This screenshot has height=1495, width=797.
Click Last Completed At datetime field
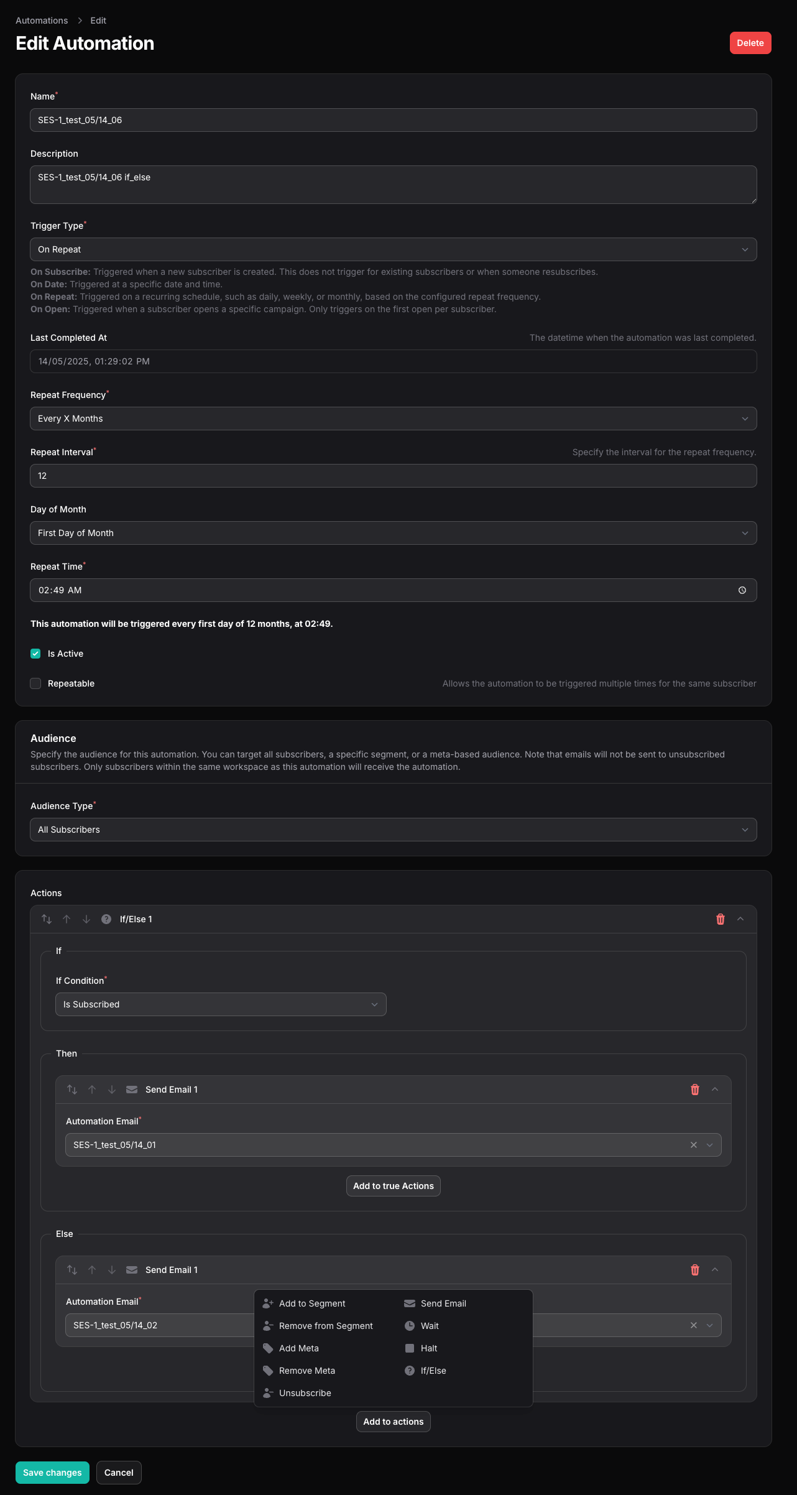click(394, 361)
